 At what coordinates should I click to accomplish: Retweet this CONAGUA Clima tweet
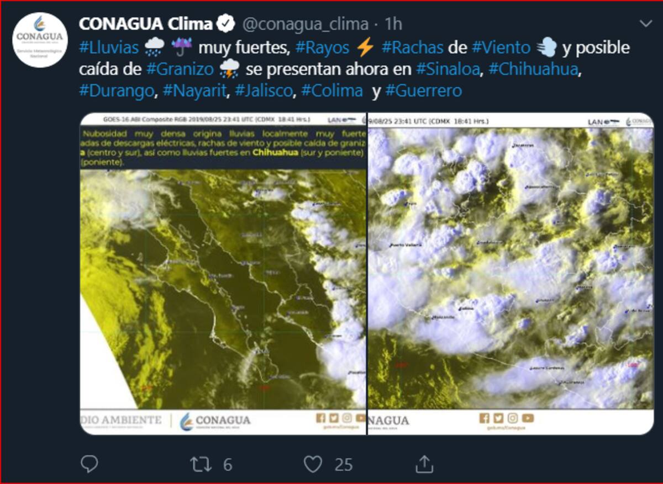(201, 464)
